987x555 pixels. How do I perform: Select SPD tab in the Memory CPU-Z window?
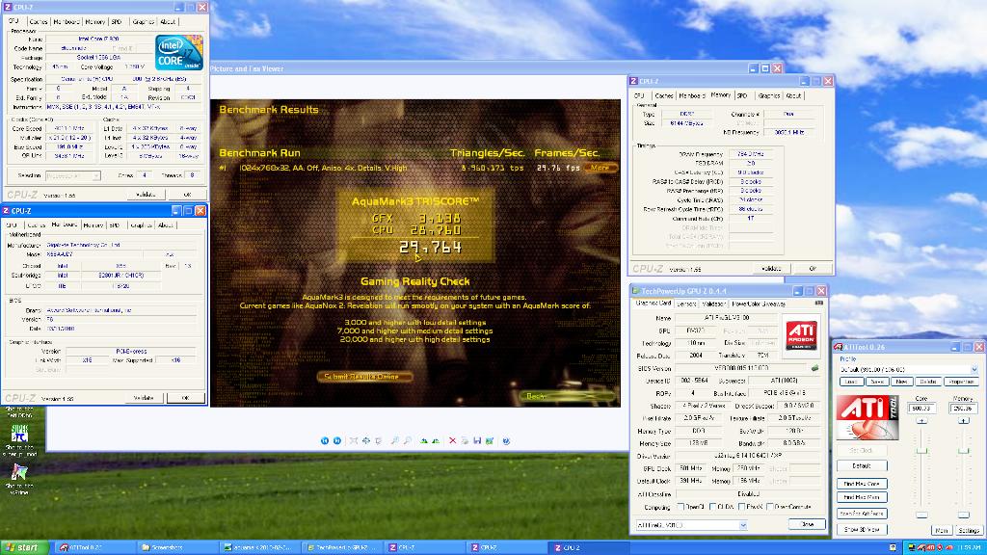[742, 95]
